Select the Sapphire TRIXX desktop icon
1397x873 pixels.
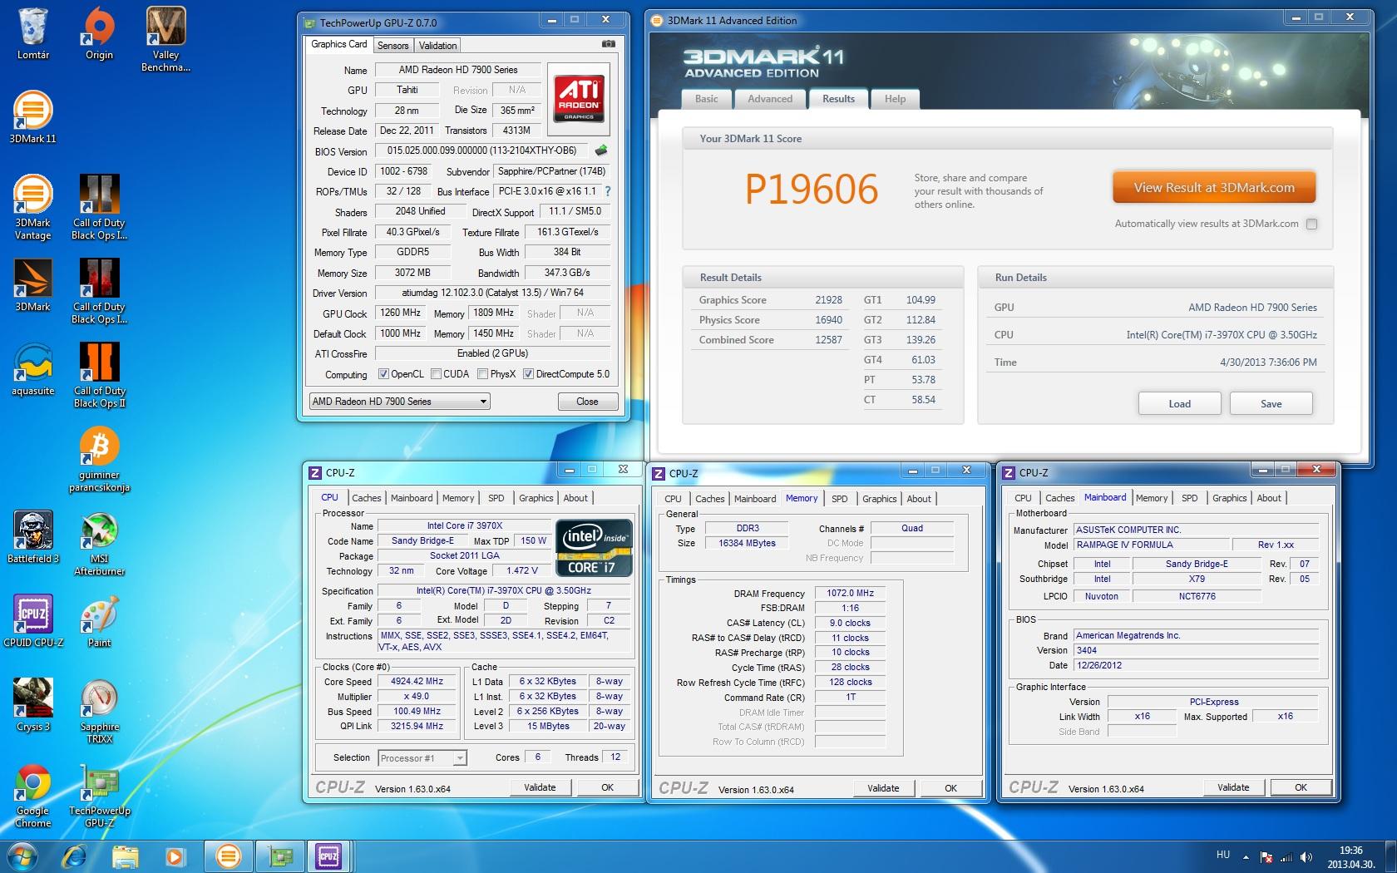[99, 712]
